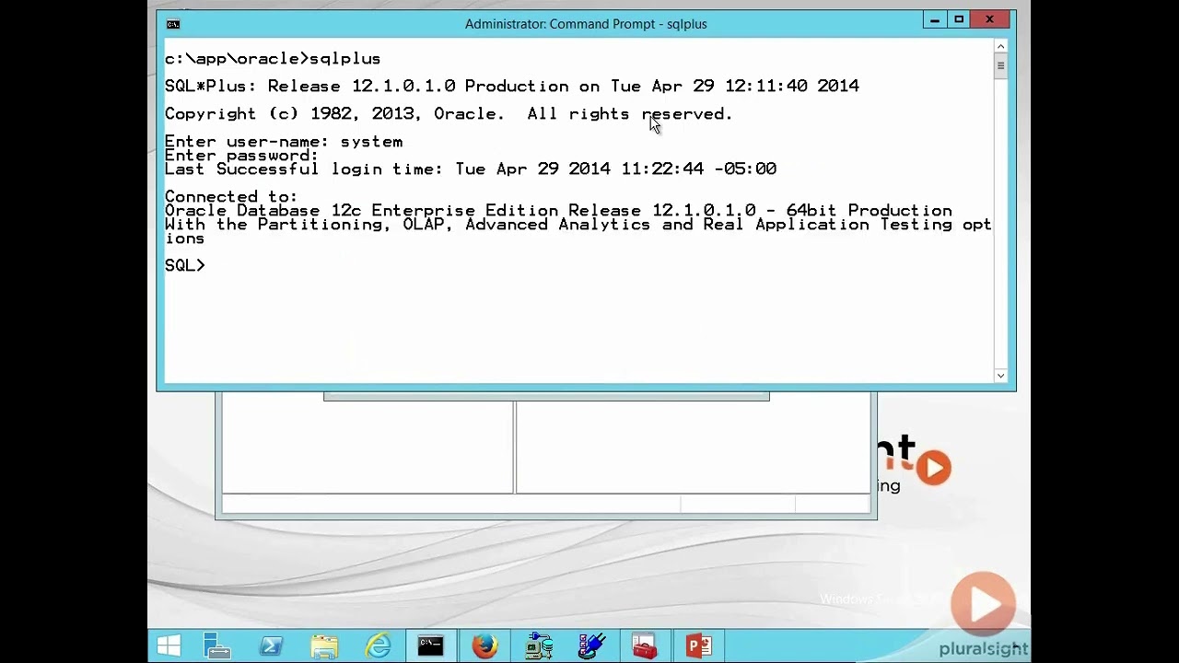
Task: Launch Server Manager from the taskbar
Action: click(x=217, y=646)
